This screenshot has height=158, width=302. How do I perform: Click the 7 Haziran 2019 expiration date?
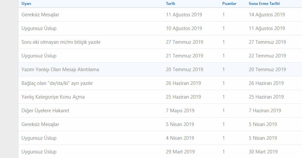[265, 111]
